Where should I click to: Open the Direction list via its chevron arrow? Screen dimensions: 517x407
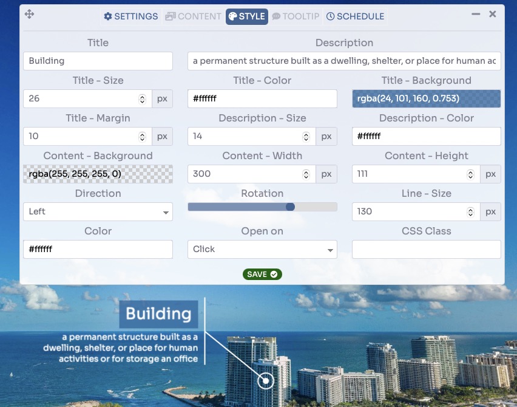[165, 211]
